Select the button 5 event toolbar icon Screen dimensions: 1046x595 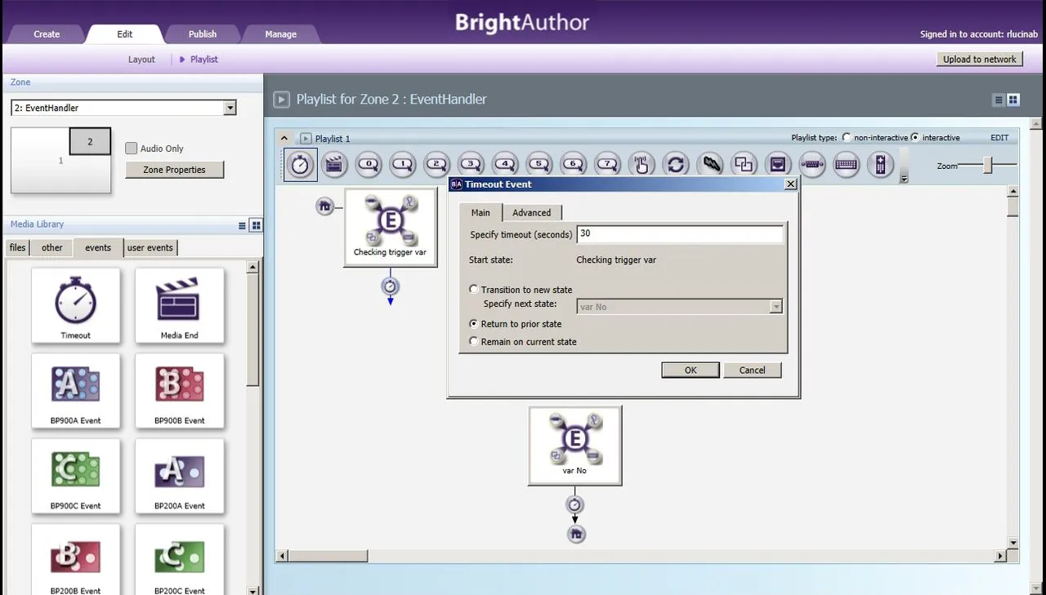click(x=539, y=164)
